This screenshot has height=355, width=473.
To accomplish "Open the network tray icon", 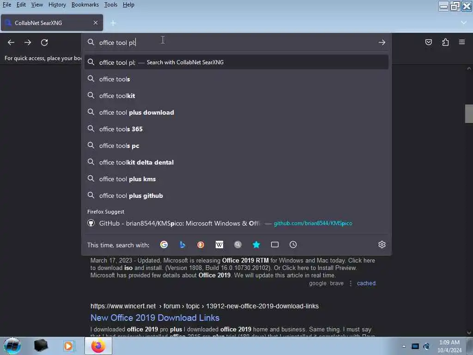I will pyautogui.click(x=415, y=346).
